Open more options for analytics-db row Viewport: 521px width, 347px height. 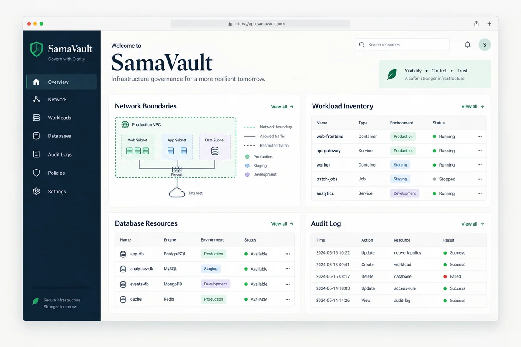click(287, 269)
